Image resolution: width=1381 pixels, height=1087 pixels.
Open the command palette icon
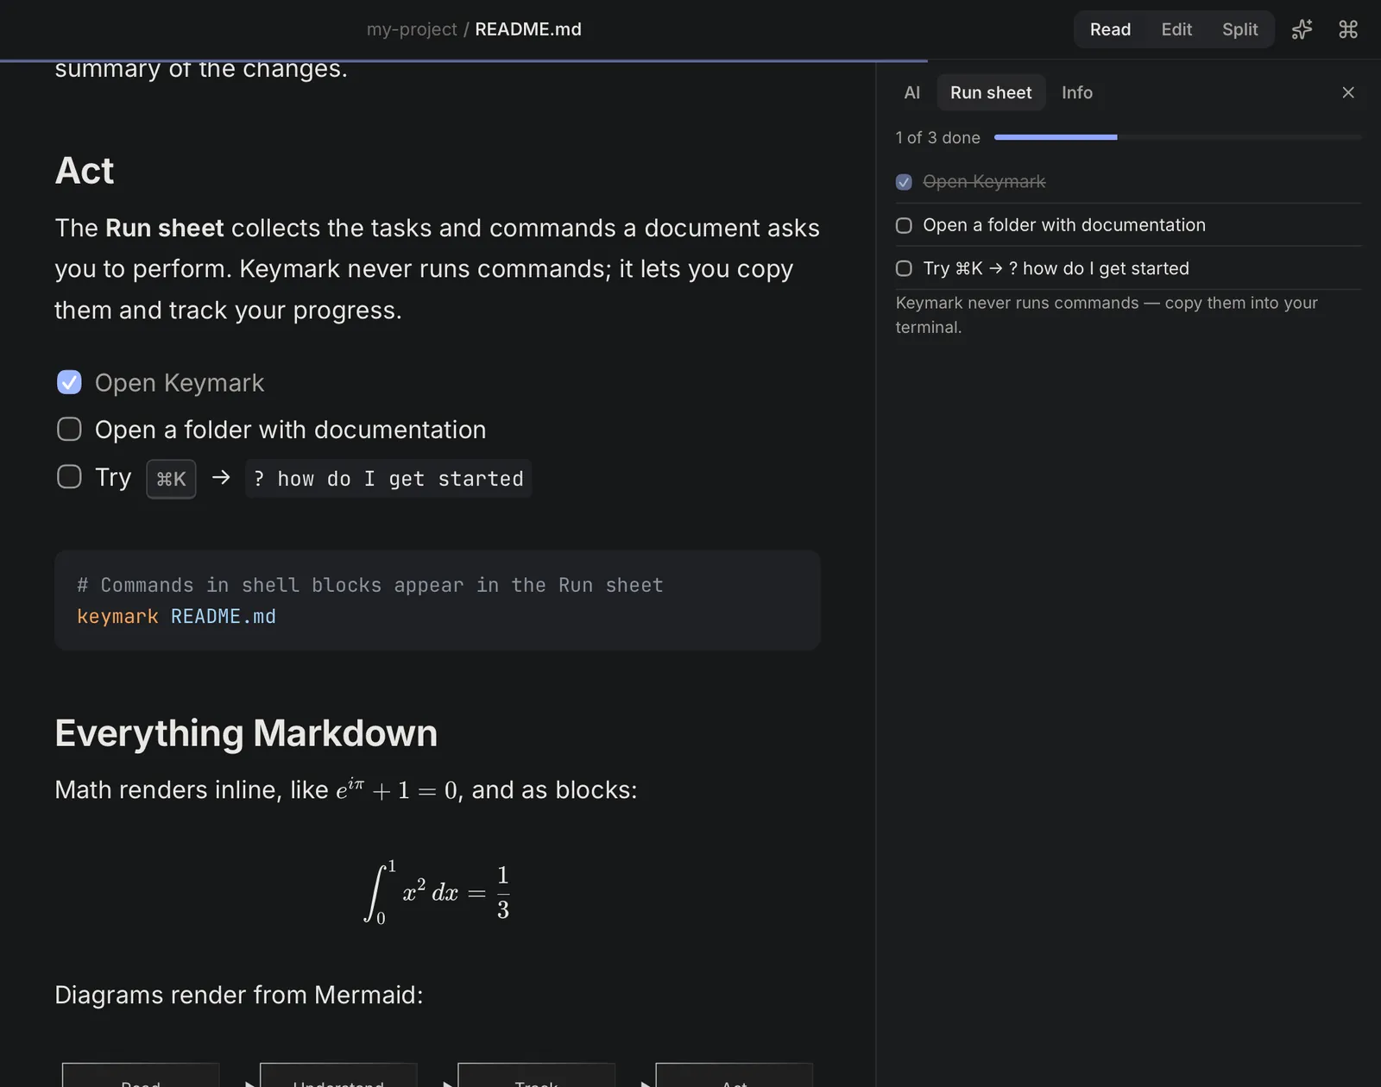pos(1348,29)
